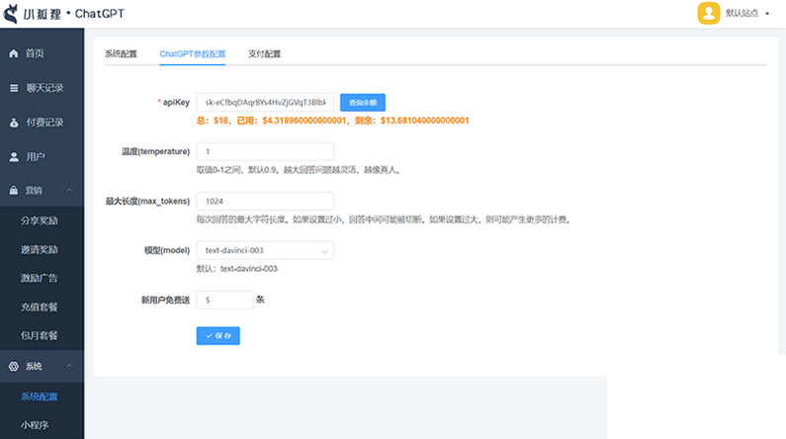Go to 包月套餐 submenu item
The width and height of the screenshot is (786, 439).
(x=40, y=336)
